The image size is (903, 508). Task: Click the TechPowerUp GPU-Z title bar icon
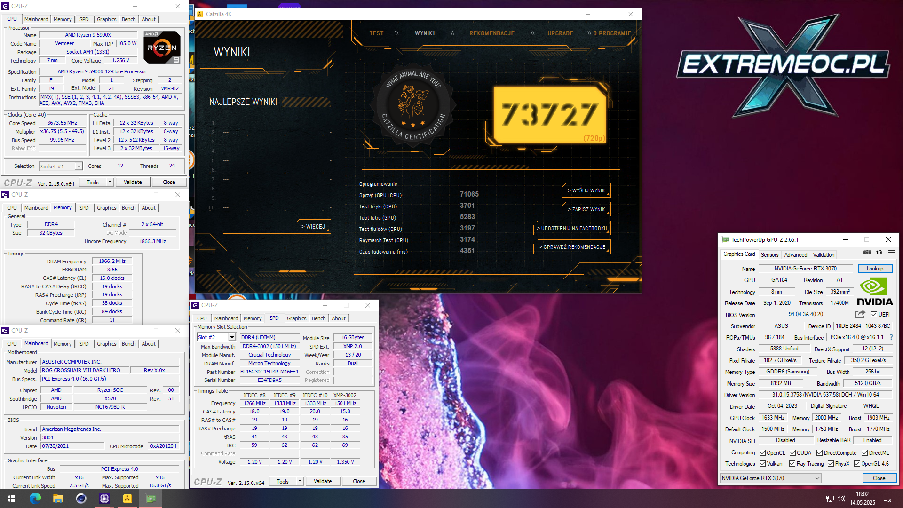coord(725,239)
